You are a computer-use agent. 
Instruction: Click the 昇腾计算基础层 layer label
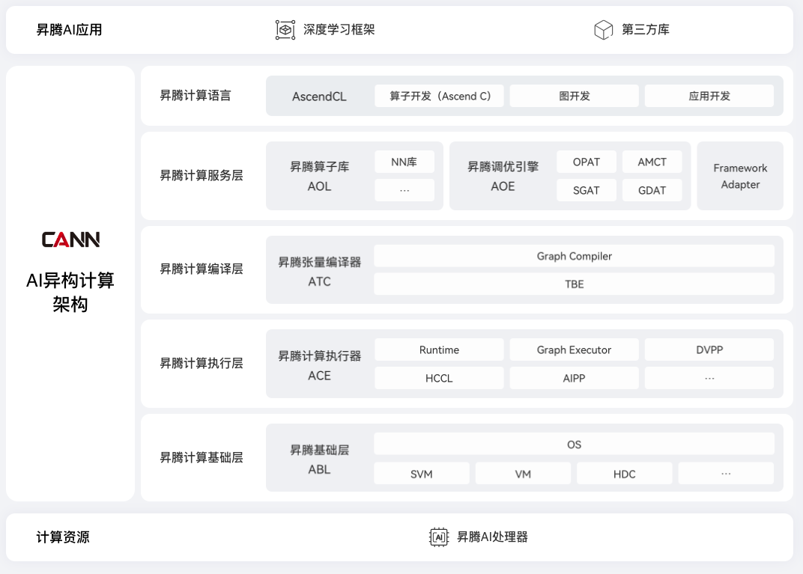(x=201, y=457)
